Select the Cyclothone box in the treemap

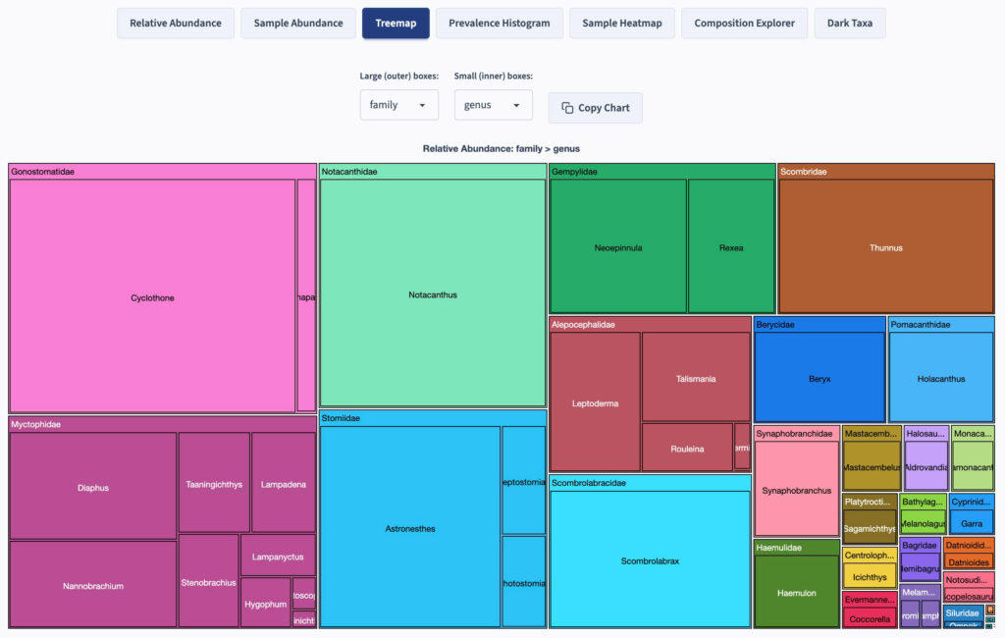click(x=152, y=296)
